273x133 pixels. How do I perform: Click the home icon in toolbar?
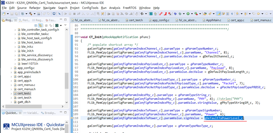[155, 14]
